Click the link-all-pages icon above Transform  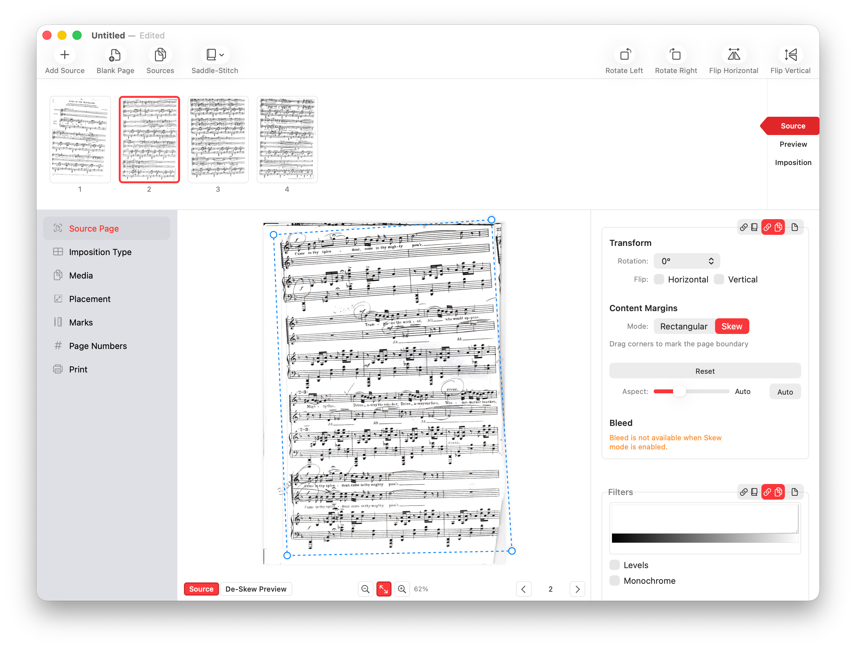click(744, 227)
